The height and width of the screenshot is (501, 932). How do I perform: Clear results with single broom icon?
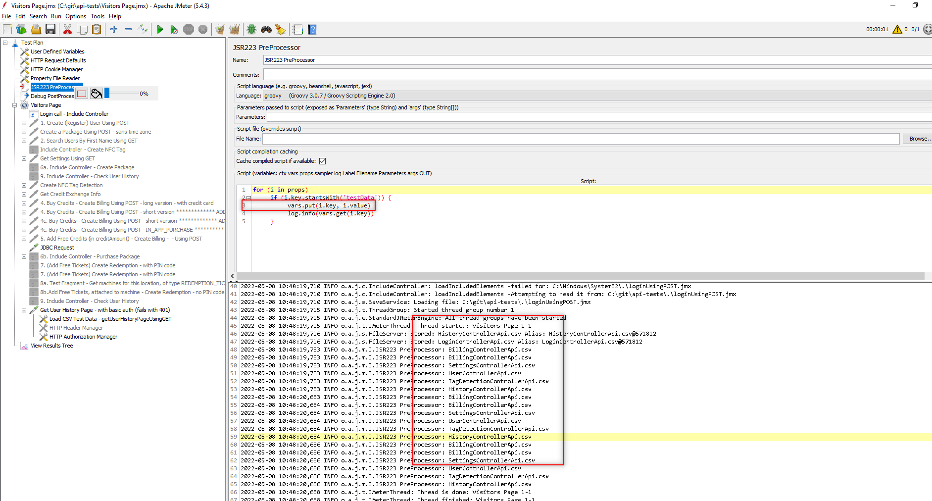pyautogui.click(x=220, y=30)
